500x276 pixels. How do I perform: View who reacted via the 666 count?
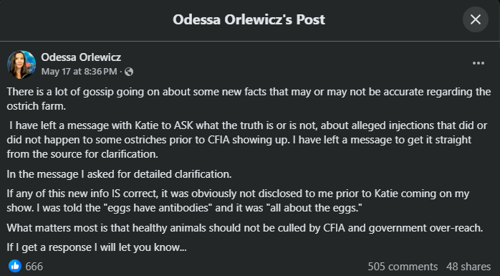click(34, 267)
